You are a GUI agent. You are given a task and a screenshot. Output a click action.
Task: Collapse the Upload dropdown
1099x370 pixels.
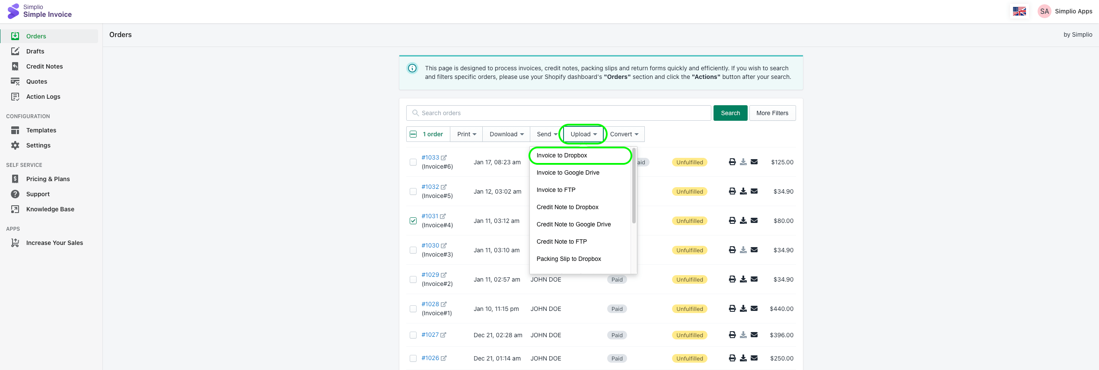583,134
